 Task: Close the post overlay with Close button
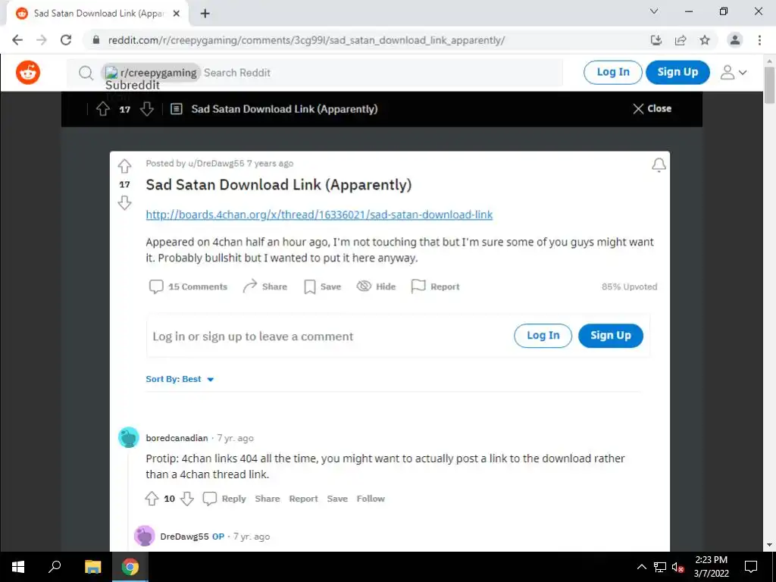click(652, 108)
